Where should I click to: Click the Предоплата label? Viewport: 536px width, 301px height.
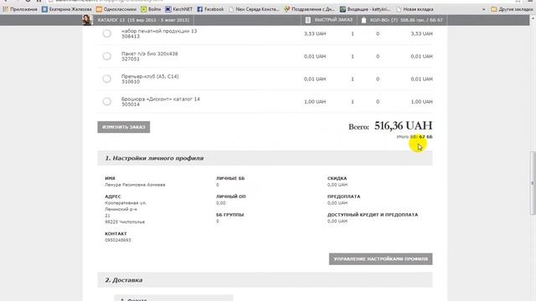coord(344,196)
